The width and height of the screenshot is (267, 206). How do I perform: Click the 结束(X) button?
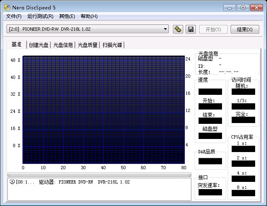245,29
